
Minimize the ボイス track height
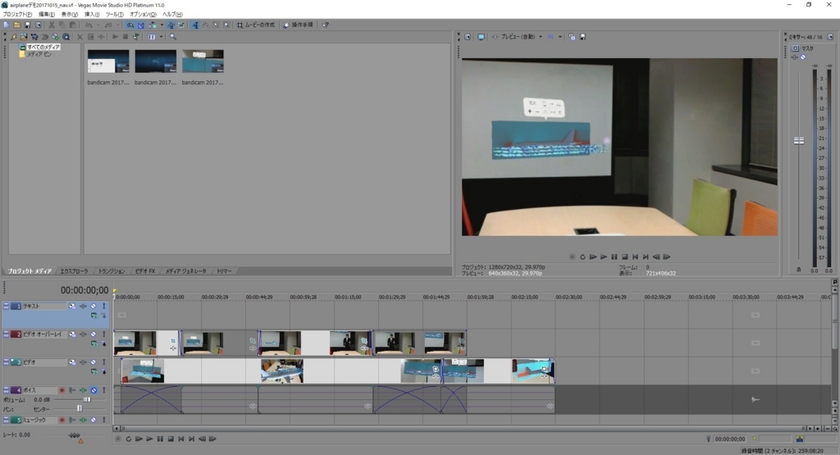(x=6, y=390)
